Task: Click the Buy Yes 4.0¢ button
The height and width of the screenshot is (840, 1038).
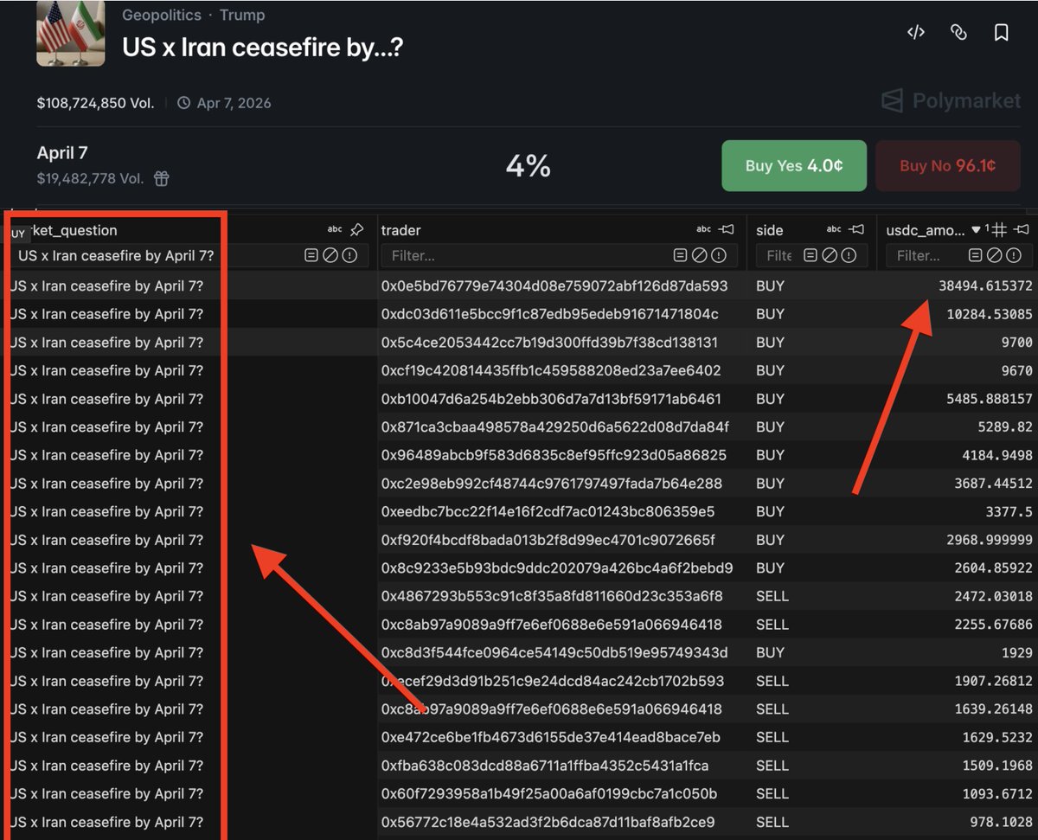Action: 794,165
